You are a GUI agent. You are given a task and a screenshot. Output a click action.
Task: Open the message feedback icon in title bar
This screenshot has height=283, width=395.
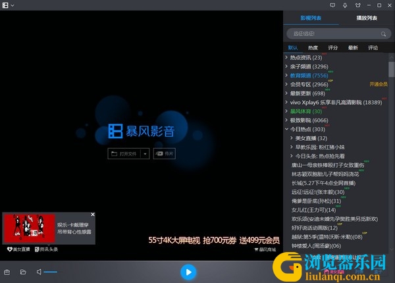click(x=332, y=5)
